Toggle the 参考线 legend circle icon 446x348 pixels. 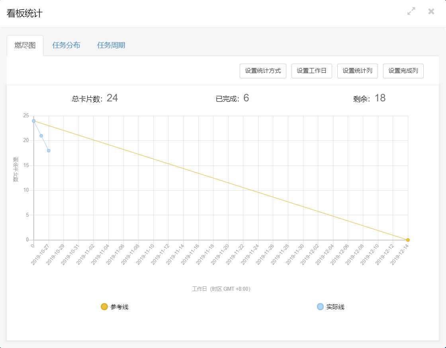click(x=104, y=307)
